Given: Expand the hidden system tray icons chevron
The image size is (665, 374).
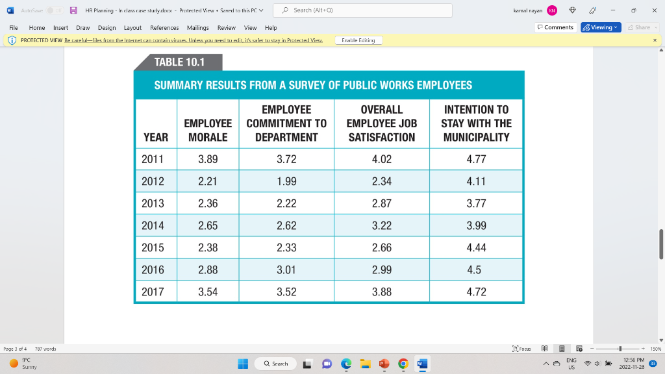Looking at the screenshot, I should (x=546, y=364).
